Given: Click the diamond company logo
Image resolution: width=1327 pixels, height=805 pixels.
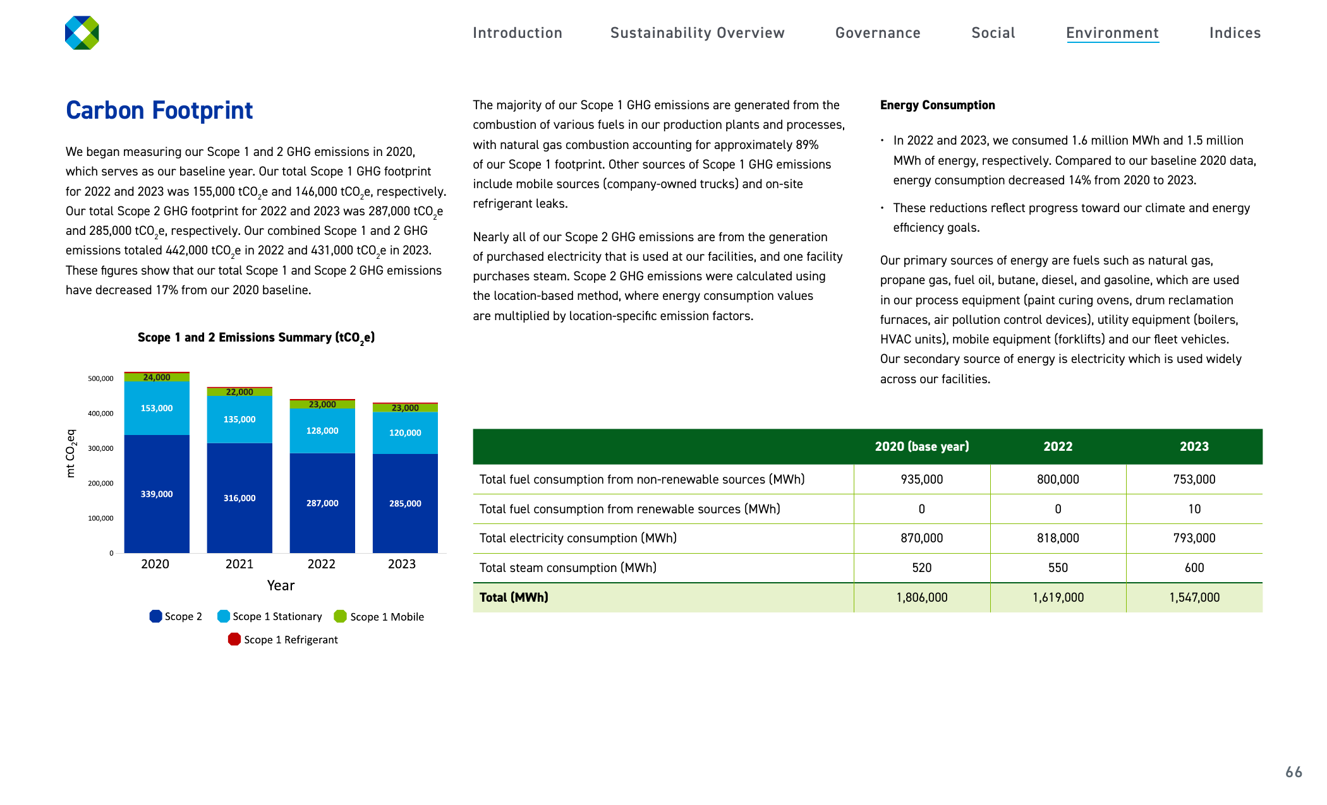Looking at the screenshot, I should point(82,33).
